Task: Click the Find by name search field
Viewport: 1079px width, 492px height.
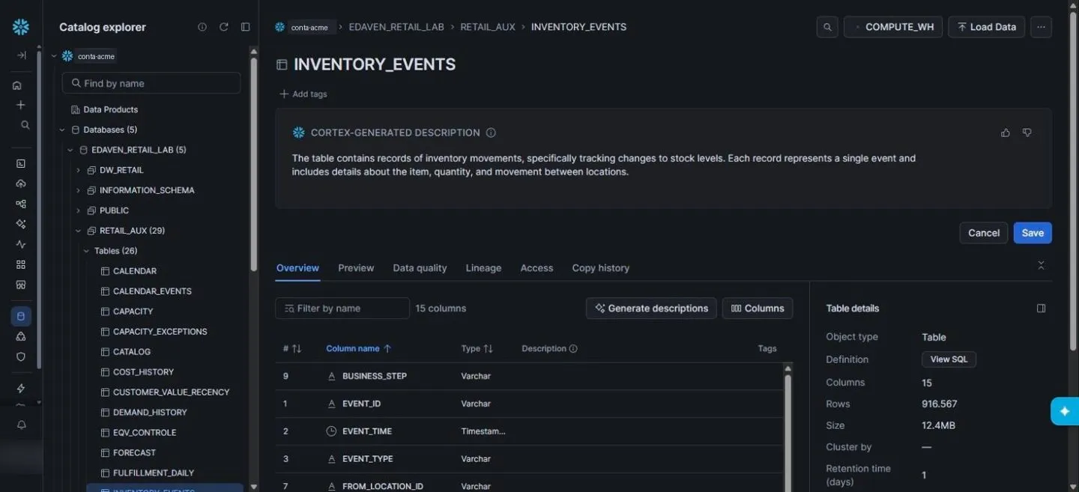Action: click(151, 83)
